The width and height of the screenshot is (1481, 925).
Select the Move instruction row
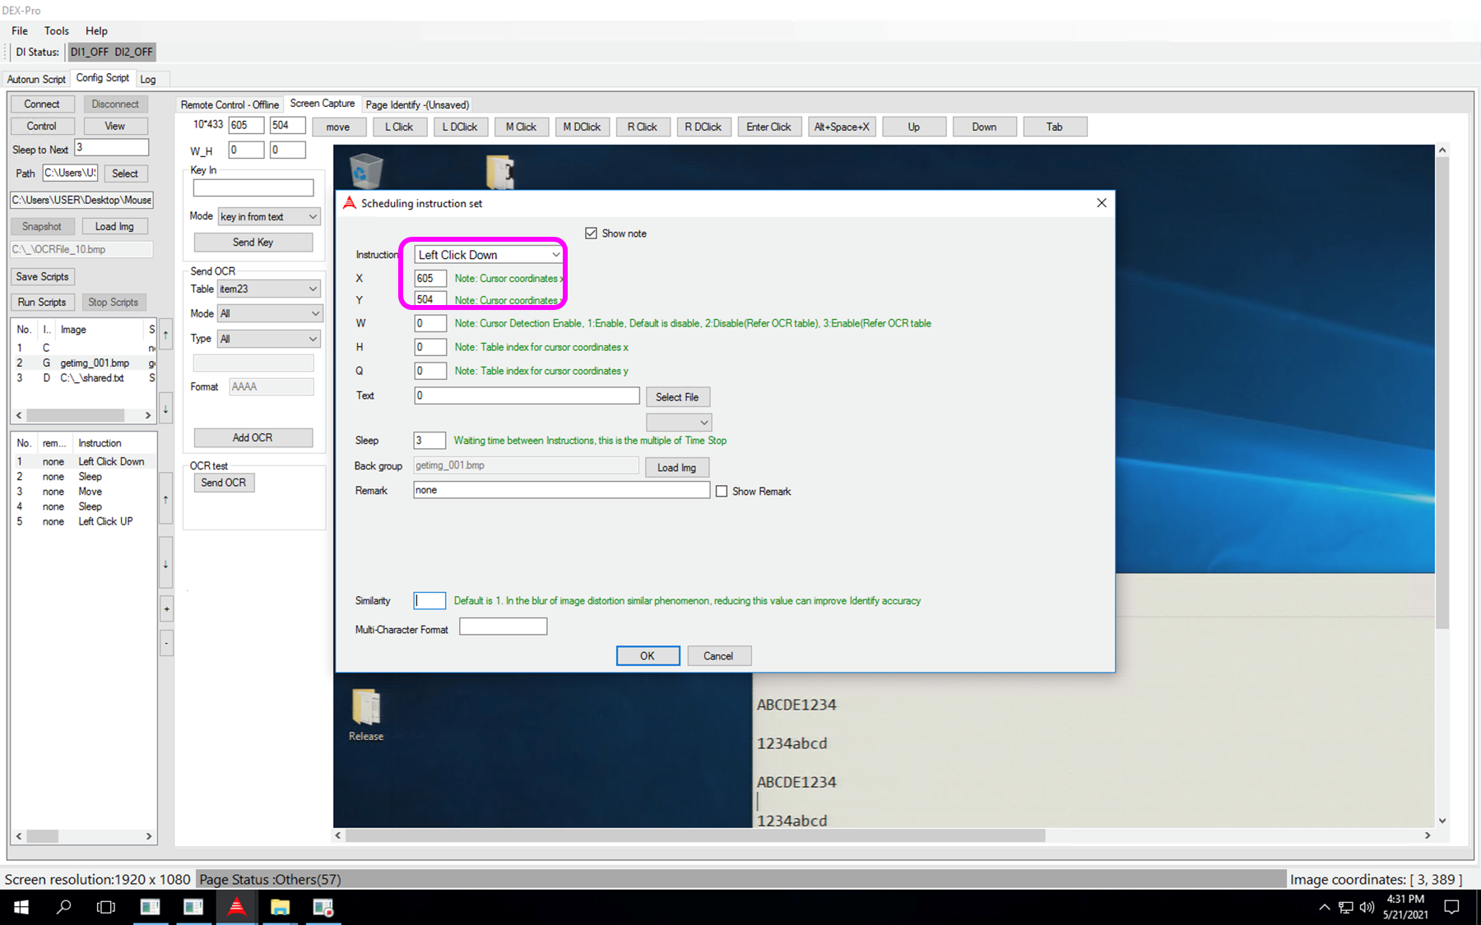click(82, 492)
